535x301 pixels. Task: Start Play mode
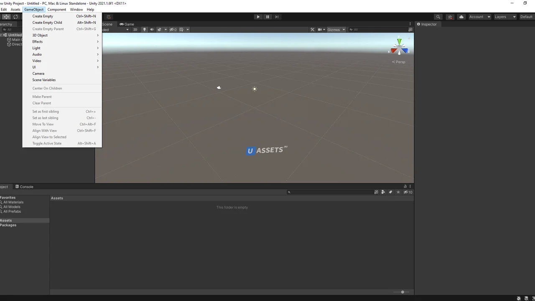[258, 17]
